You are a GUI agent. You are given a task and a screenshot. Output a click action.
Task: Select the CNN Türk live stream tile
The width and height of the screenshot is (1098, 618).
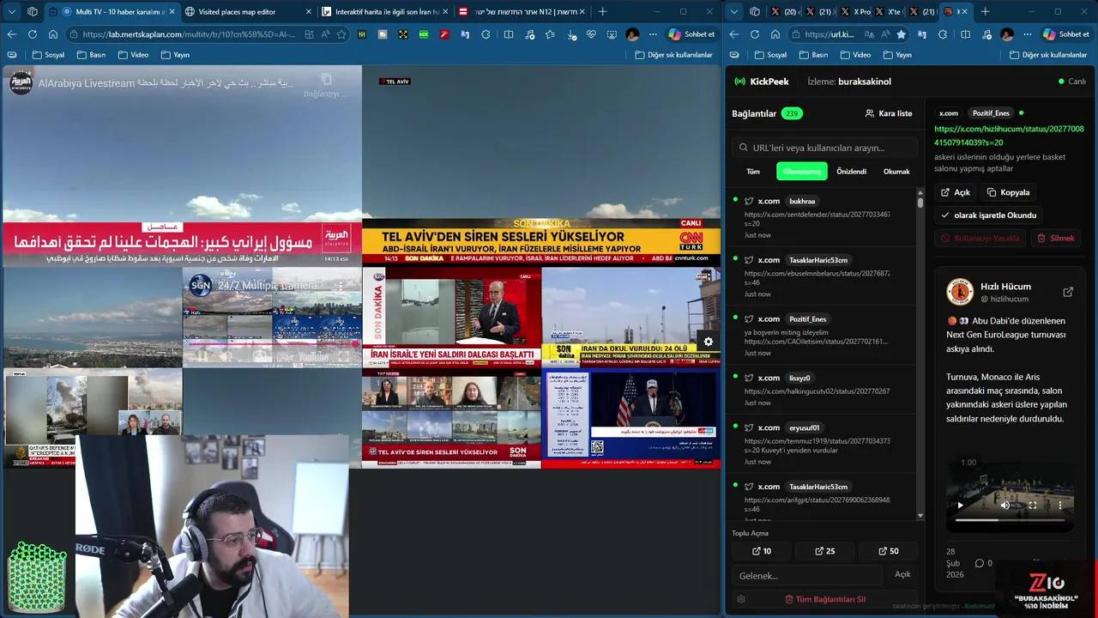click(x=541, y=166)
